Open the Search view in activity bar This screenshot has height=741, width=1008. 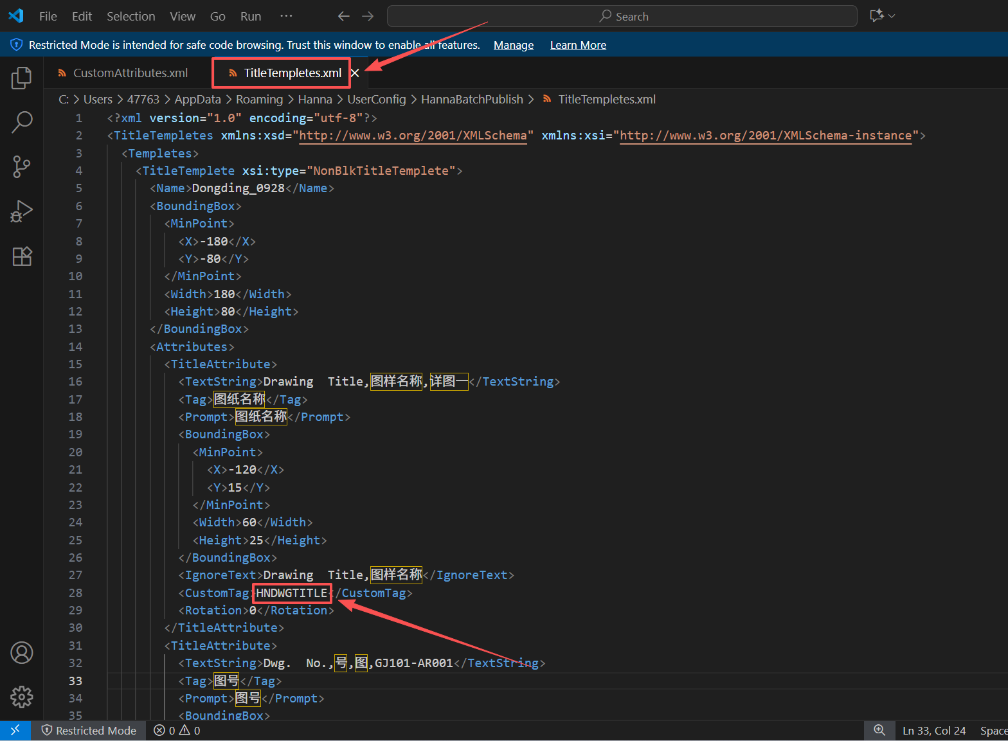coord(22,122)
